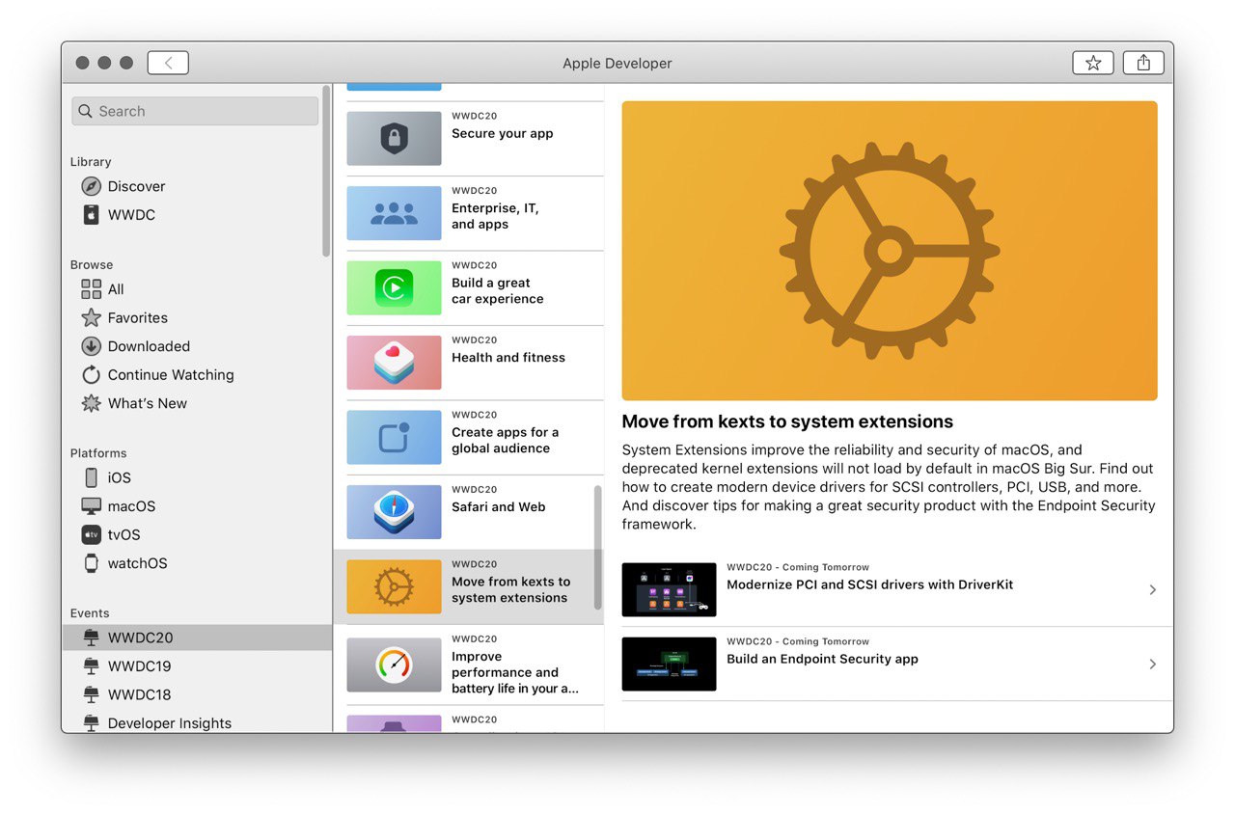Open Build an Endpoint Security app title

822,659
